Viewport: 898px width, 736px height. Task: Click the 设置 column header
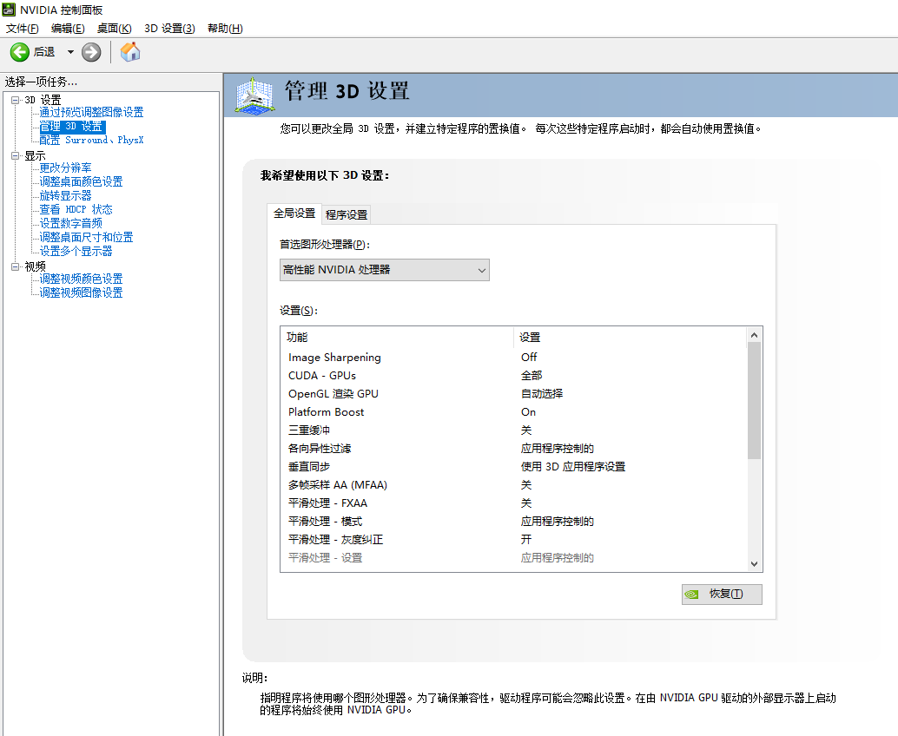pos(631,338)
